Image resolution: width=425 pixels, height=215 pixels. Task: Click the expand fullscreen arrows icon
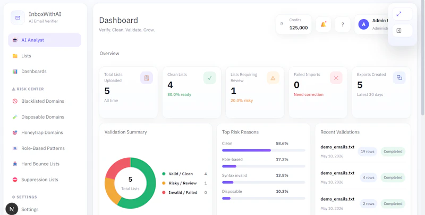(x=402, y=14)
